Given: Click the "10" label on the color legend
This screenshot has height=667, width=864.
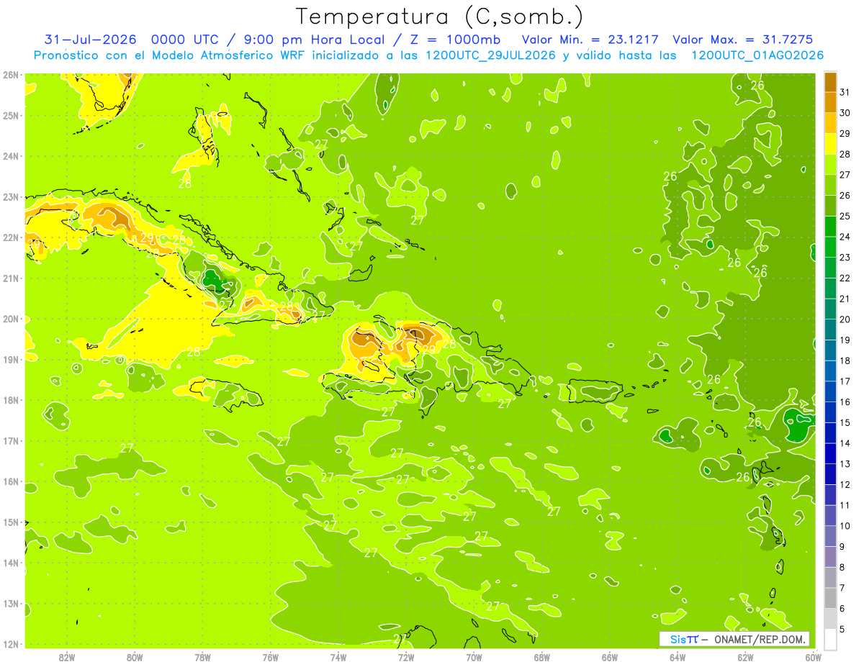Looking at the screenshot, I should pyautogui.click(x=845, y=525).
